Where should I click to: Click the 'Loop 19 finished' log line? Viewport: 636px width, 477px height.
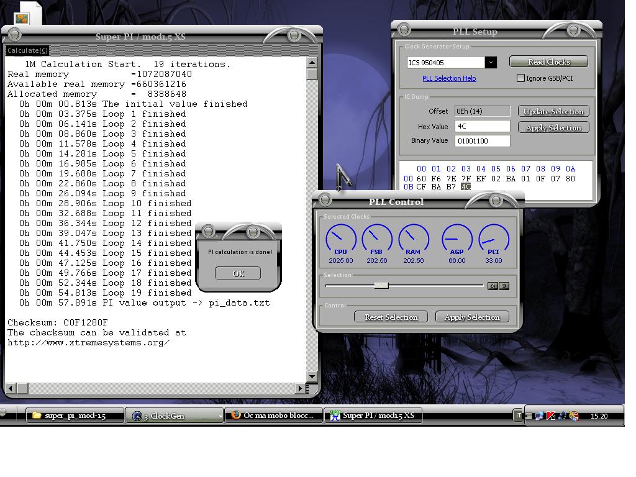point(106,293)
